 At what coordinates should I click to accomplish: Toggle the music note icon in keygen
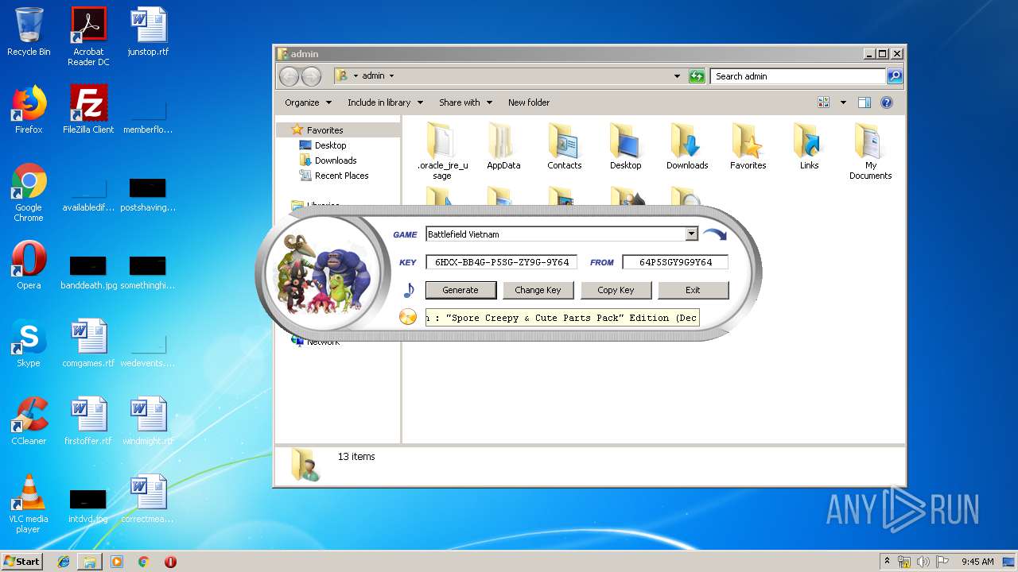click(x=409, y=290)
